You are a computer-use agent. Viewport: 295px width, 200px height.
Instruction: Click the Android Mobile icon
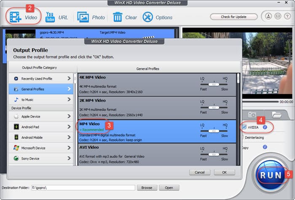pos(16,137)
